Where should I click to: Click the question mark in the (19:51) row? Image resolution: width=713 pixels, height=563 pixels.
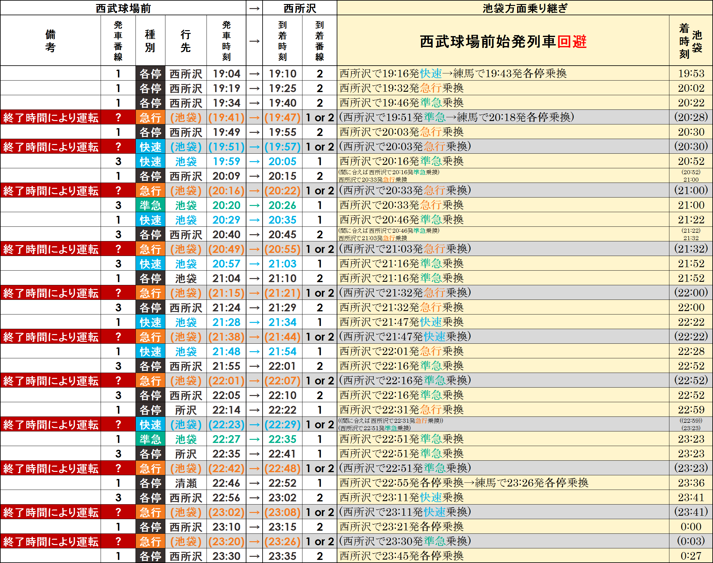click(118, 147)
